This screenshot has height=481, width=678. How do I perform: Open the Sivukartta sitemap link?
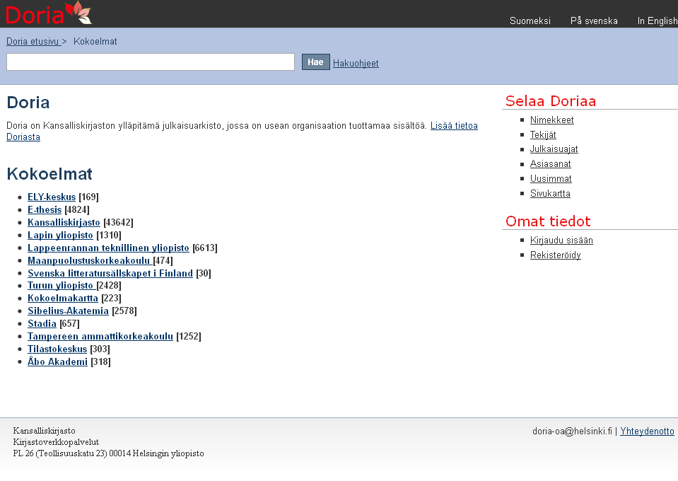pos(550,193)
